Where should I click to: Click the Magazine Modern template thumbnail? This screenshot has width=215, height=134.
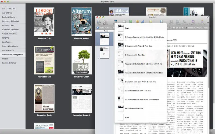tap(82, 22)
